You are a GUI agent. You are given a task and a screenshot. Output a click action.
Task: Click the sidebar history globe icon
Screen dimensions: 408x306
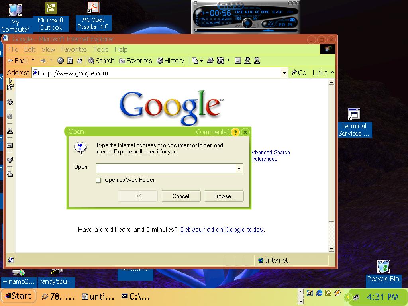point(10,159)
